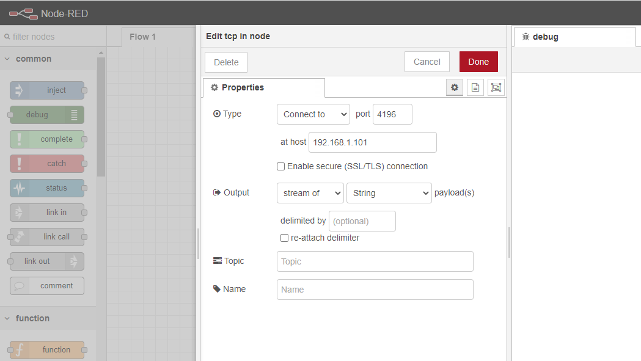Open the 'stream of' output dropdown
This screenshot has width=641, height=361.
click(310, 193)
